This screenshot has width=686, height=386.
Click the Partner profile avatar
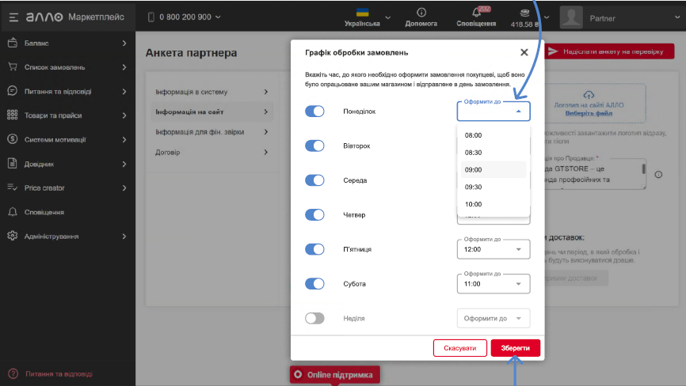point(571,17)
